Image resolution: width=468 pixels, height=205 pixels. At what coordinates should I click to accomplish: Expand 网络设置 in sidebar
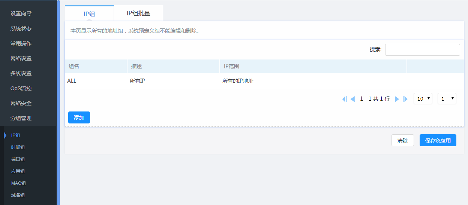[21, 58]
